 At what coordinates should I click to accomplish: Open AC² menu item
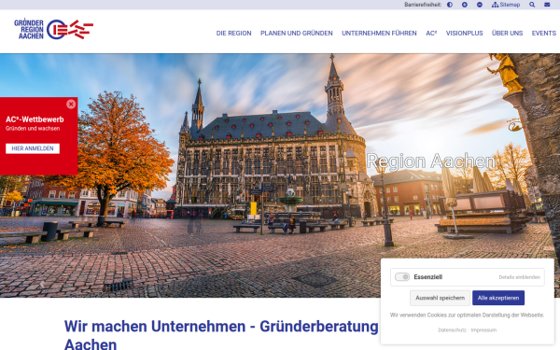click(431, 34)
